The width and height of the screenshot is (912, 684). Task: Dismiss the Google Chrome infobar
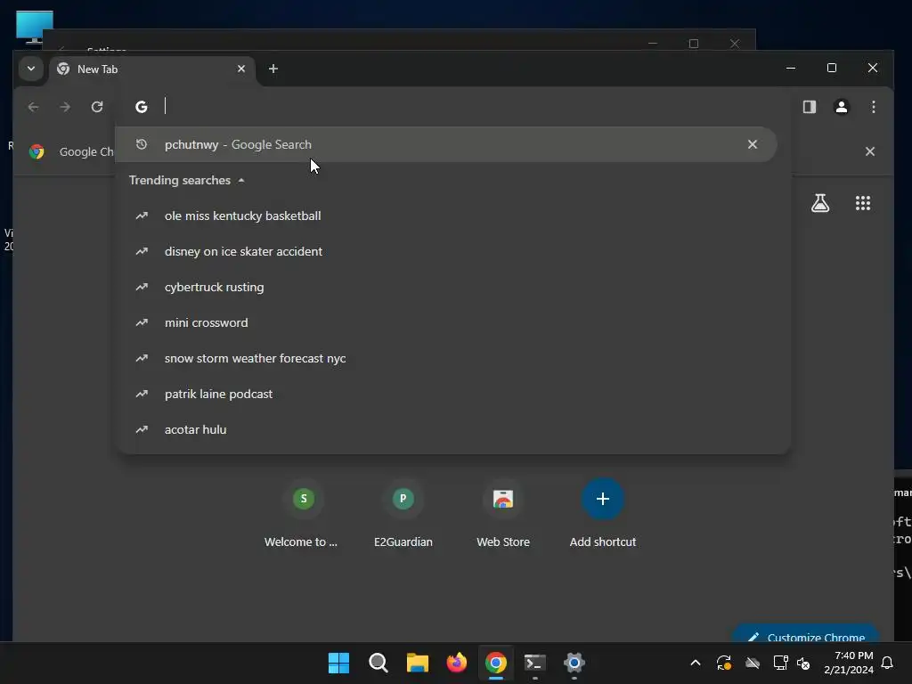click(x=869, y=151)
